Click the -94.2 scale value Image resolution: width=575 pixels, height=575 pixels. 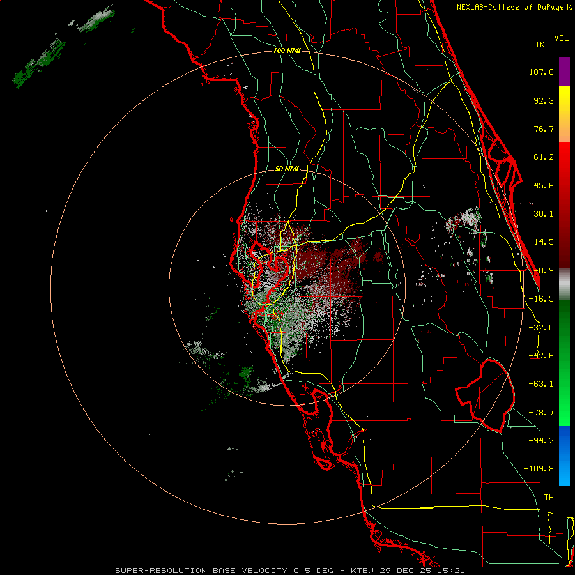(x=541, y=440)
